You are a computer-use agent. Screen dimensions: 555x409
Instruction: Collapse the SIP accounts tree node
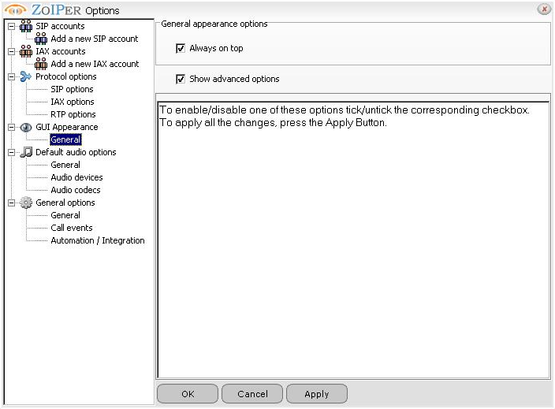click(11, 26)
